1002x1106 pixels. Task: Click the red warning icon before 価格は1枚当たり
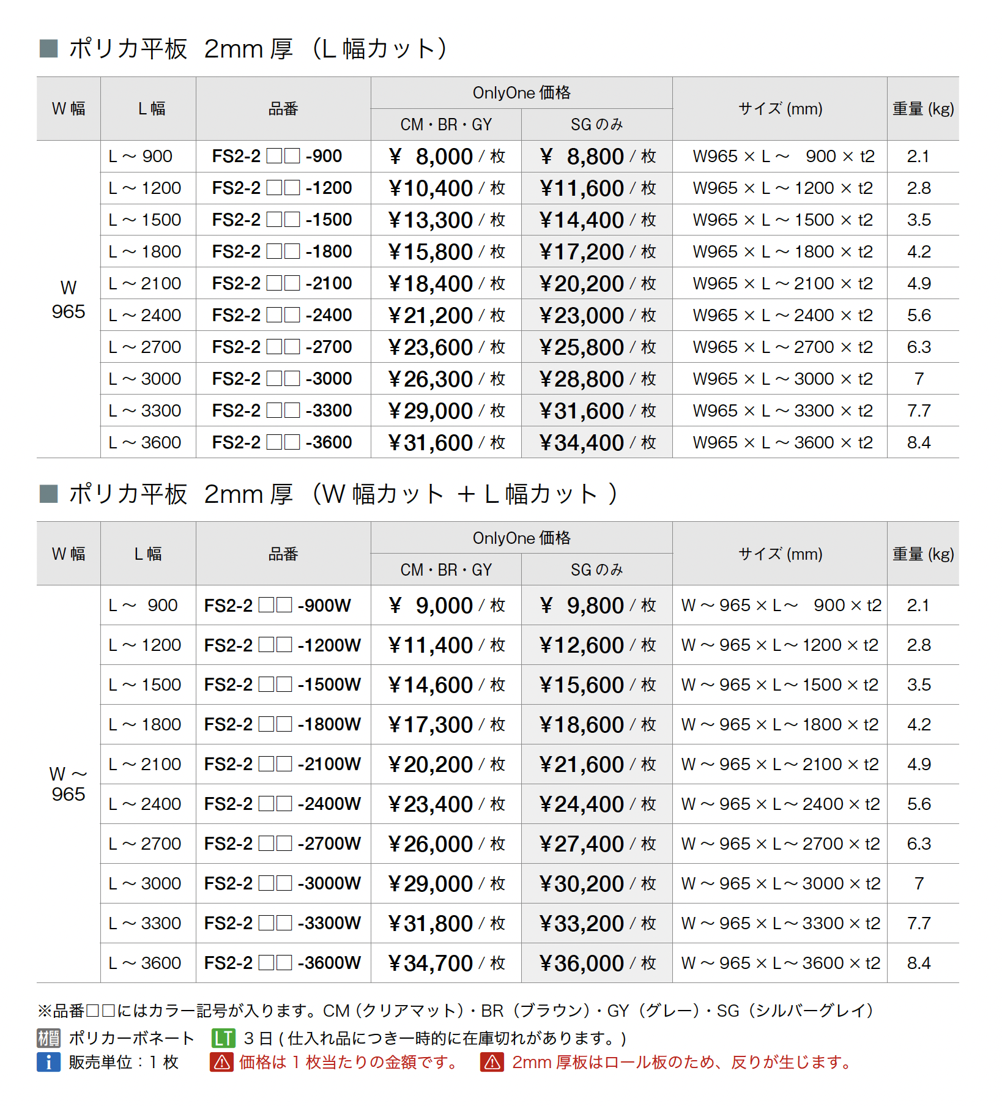[x=221, y=1063]
